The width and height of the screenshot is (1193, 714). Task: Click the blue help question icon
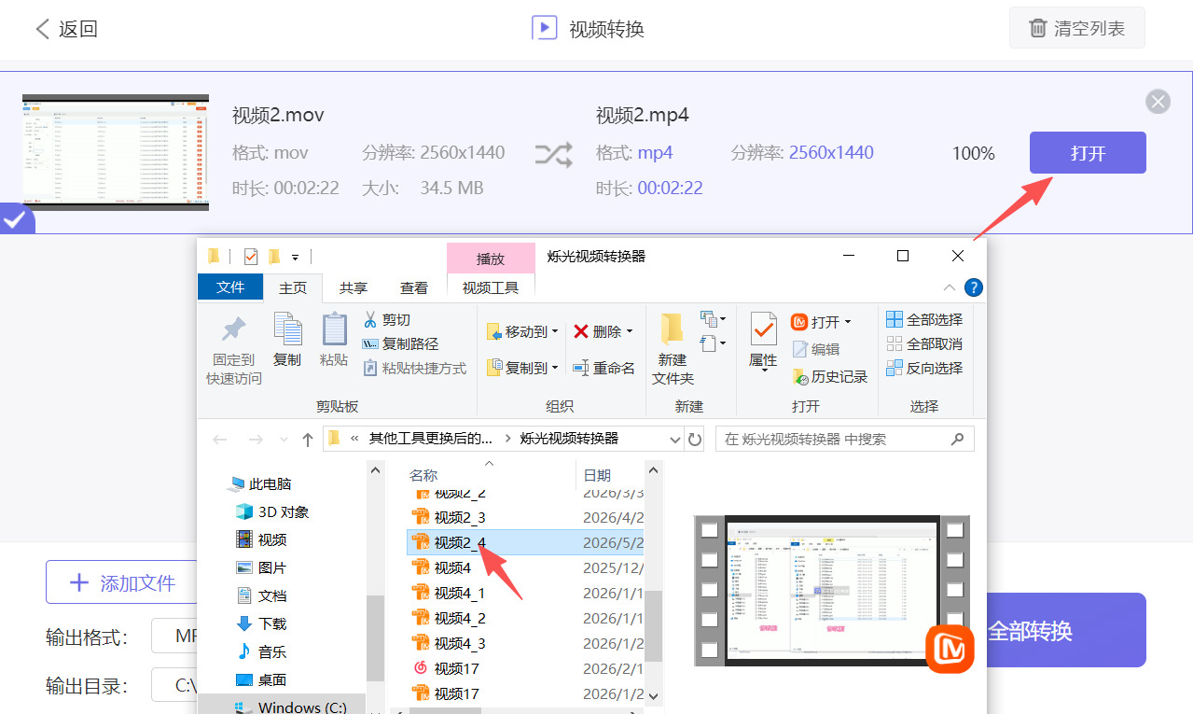pyautogui.click(x=973, y=287)
